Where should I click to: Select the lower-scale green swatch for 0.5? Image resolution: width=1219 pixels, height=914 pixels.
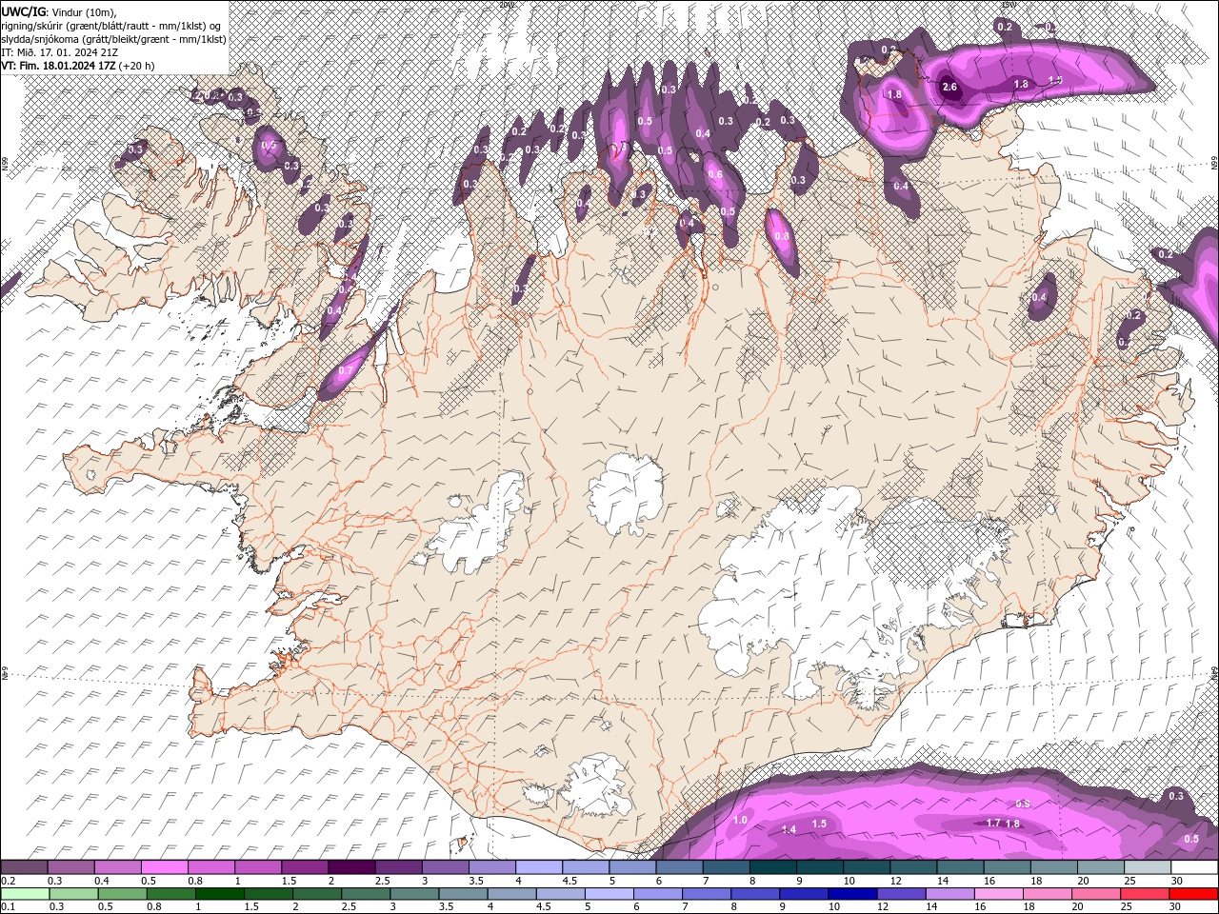pyautogui.click(x=122, y=893)
